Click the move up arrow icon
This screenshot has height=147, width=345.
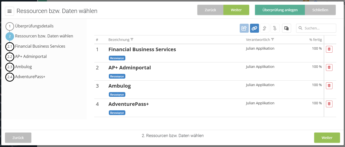point(265,28)
